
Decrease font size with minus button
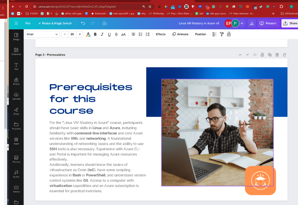pyautogui.click(x=65, y=34)
